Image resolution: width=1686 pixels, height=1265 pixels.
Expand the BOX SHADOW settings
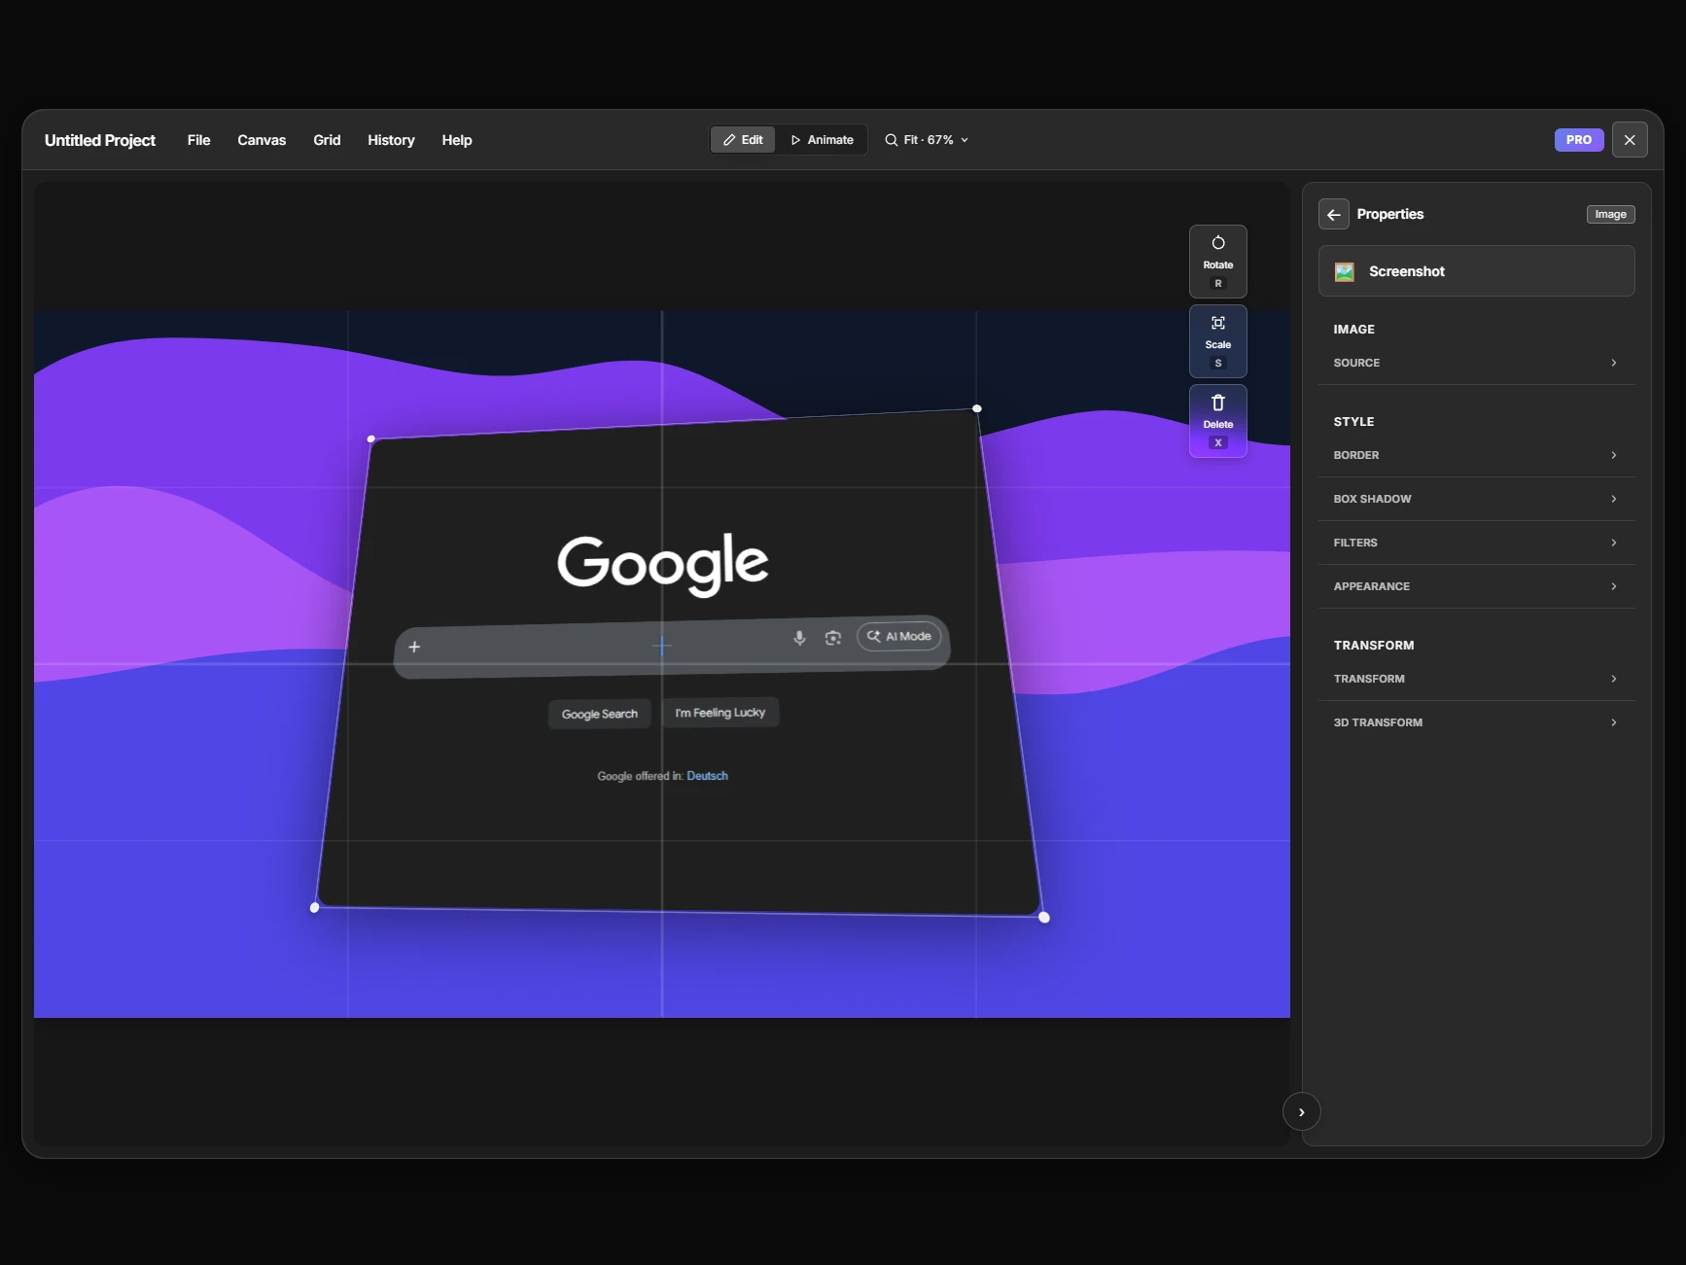pyautogui.click(x=1474, y=499)
